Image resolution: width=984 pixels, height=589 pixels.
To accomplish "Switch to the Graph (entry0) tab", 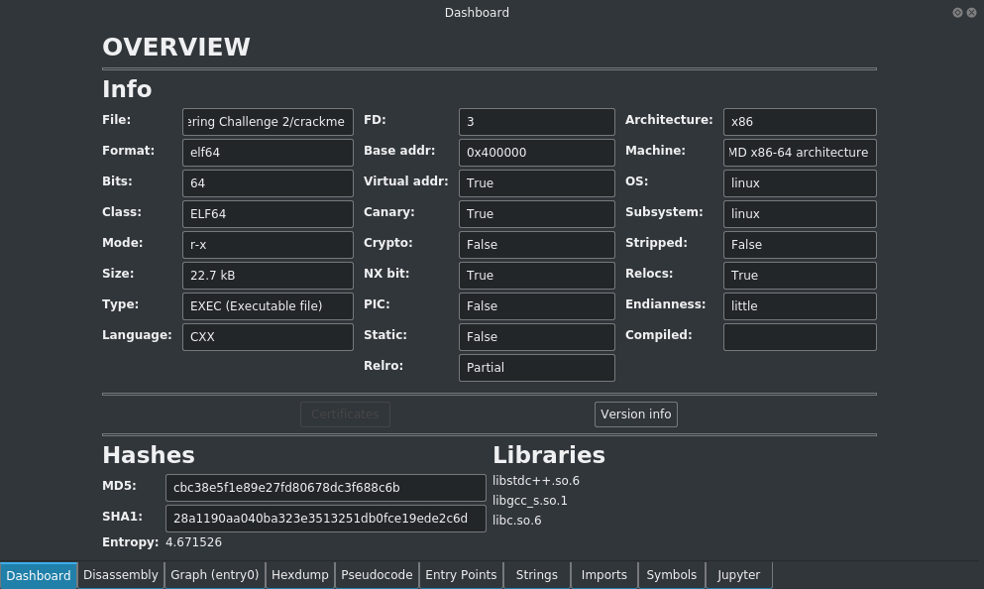I will (x=215, y=575).
